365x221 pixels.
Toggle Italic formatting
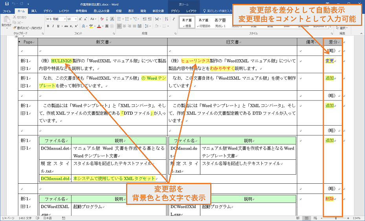point(53,26)
